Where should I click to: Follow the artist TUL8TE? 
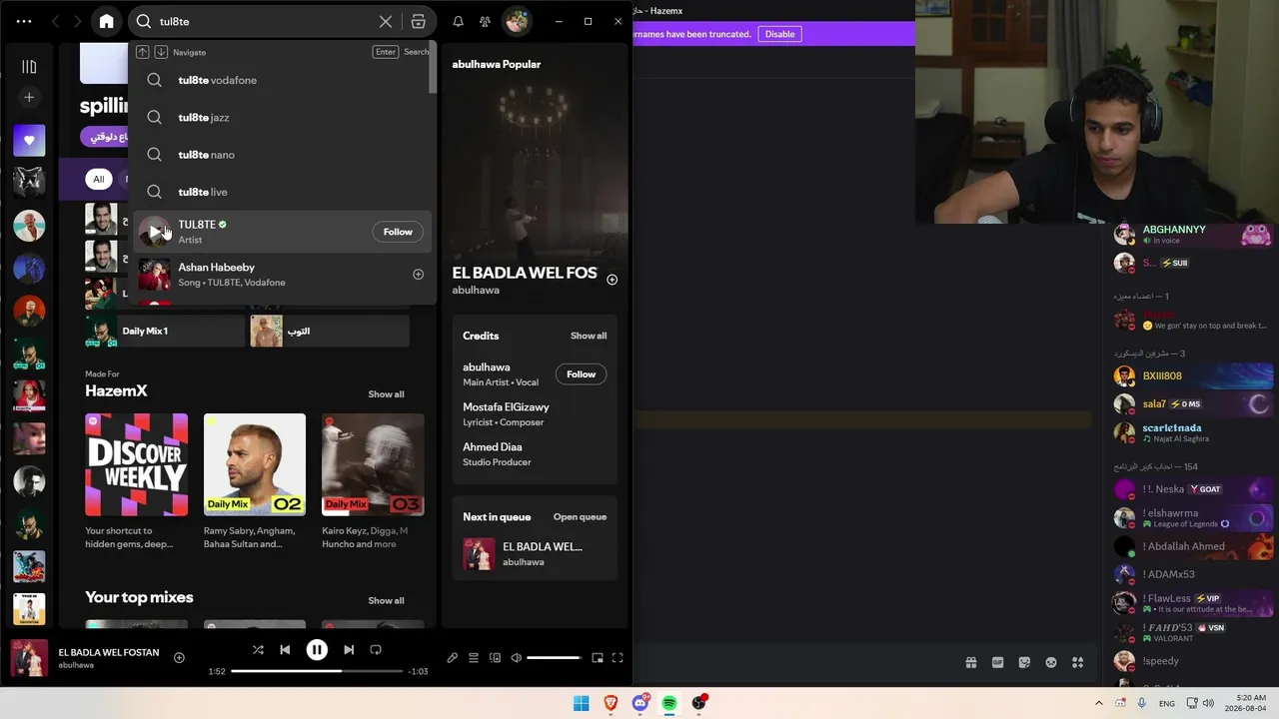click(398, 232)
